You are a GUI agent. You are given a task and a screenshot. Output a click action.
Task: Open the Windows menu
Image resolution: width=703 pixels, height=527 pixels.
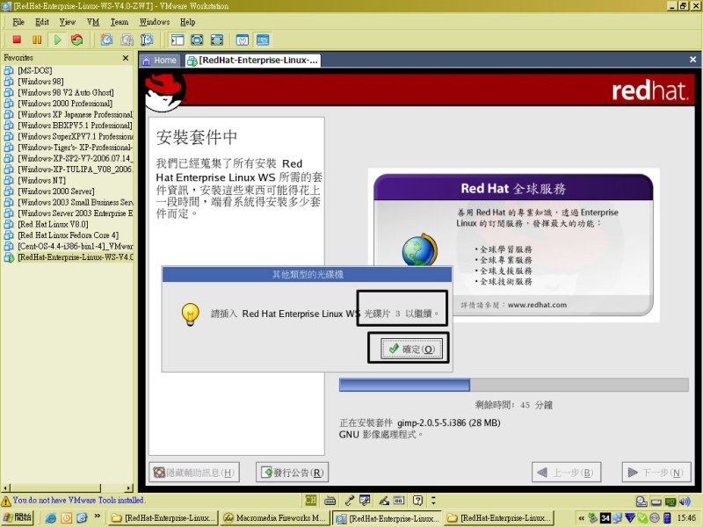[x=155, y=22]
